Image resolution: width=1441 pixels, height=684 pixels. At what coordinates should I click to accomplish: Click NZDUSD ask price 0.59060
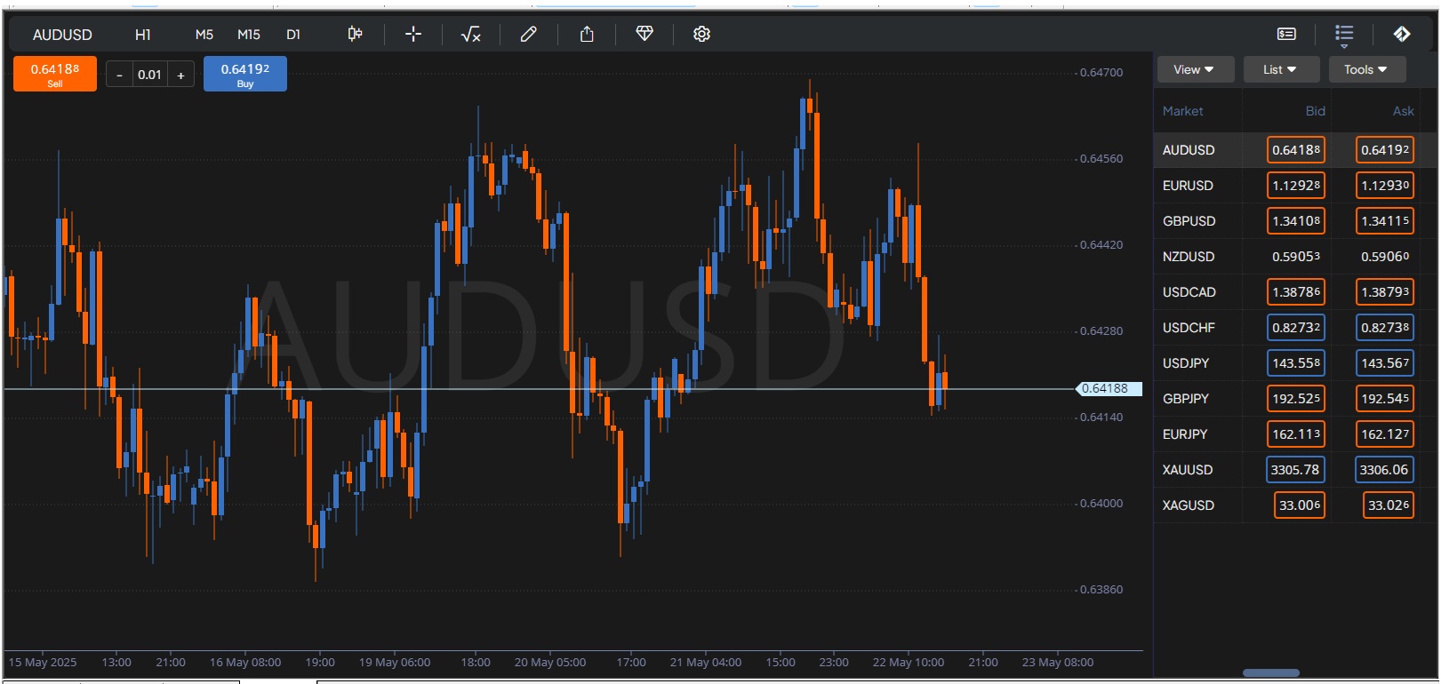pyautogui.click(x=1385, y=257)
